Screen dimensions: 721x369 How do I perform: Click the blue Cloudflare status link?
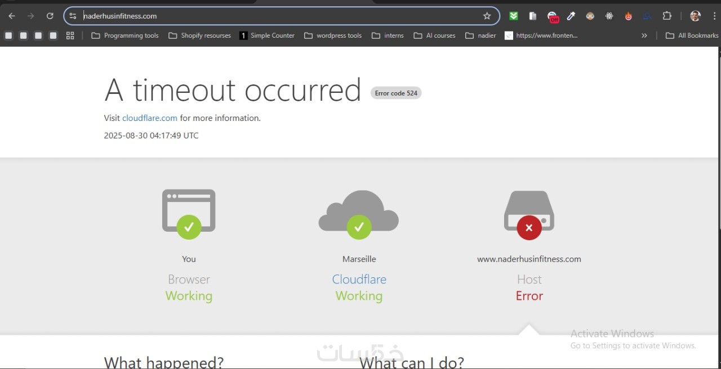coord(359,279)
